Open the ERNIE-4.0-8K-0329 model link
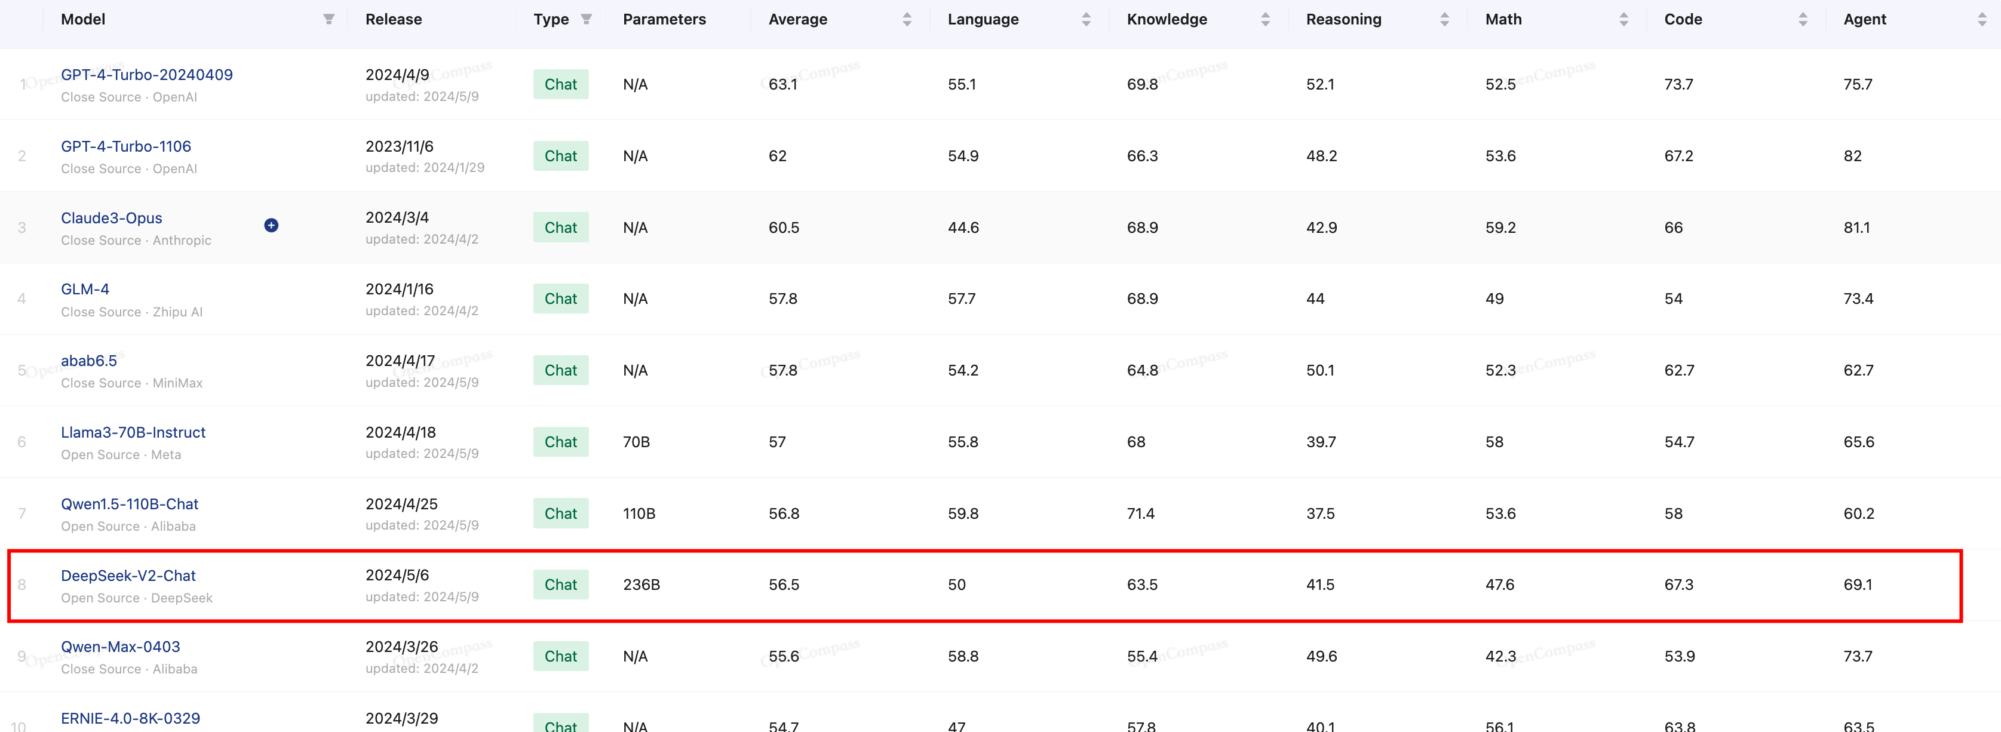Viewport: 2001px width, 732px height. pos(130,718)
